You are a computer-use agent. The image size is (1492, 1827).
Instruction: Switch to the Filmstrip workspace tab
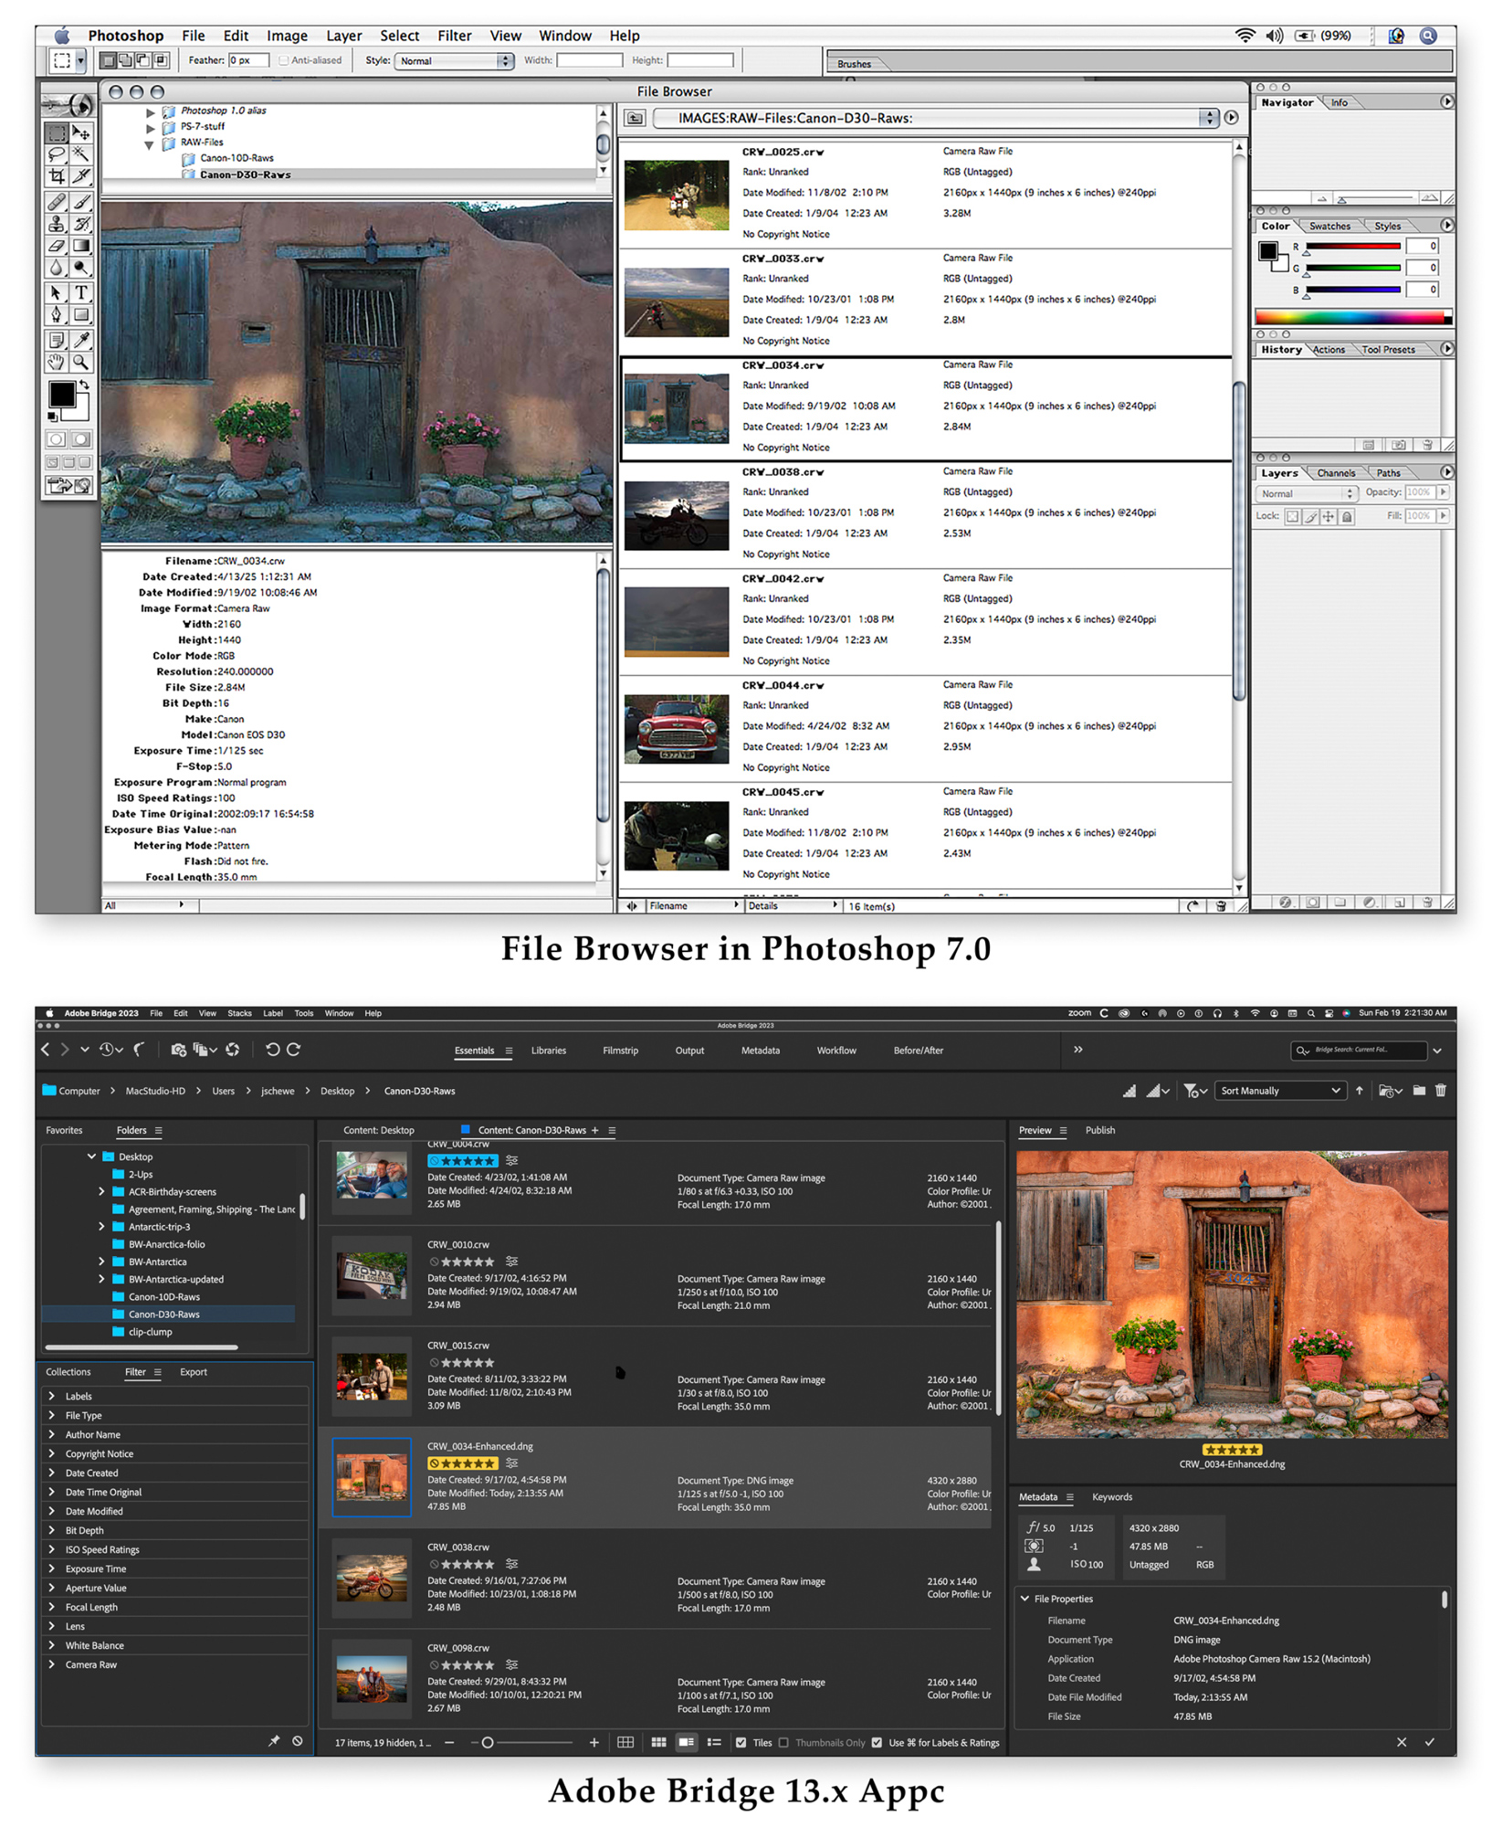click(x=620, y=1051)
